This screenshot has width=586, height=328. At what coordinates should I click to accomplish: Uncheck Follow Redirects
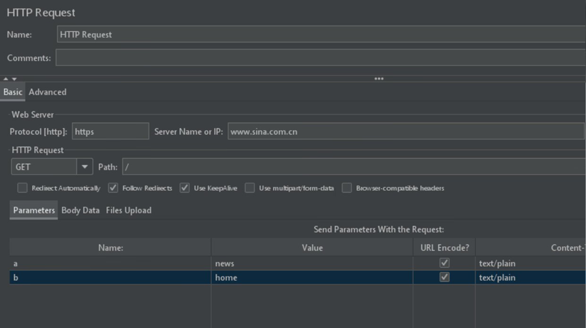click(113, 188)
